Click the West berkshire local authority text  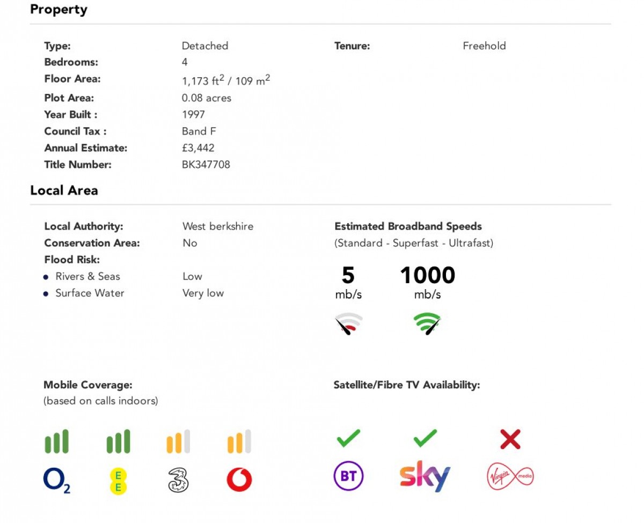click(x=218, y=226)
